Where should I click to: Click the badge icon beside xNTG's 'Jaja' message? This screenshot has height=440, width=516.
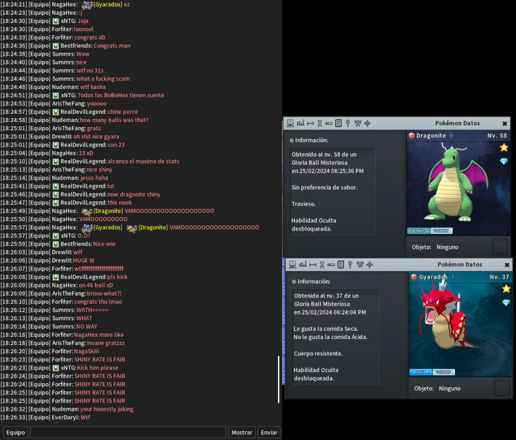click(56, 21)
